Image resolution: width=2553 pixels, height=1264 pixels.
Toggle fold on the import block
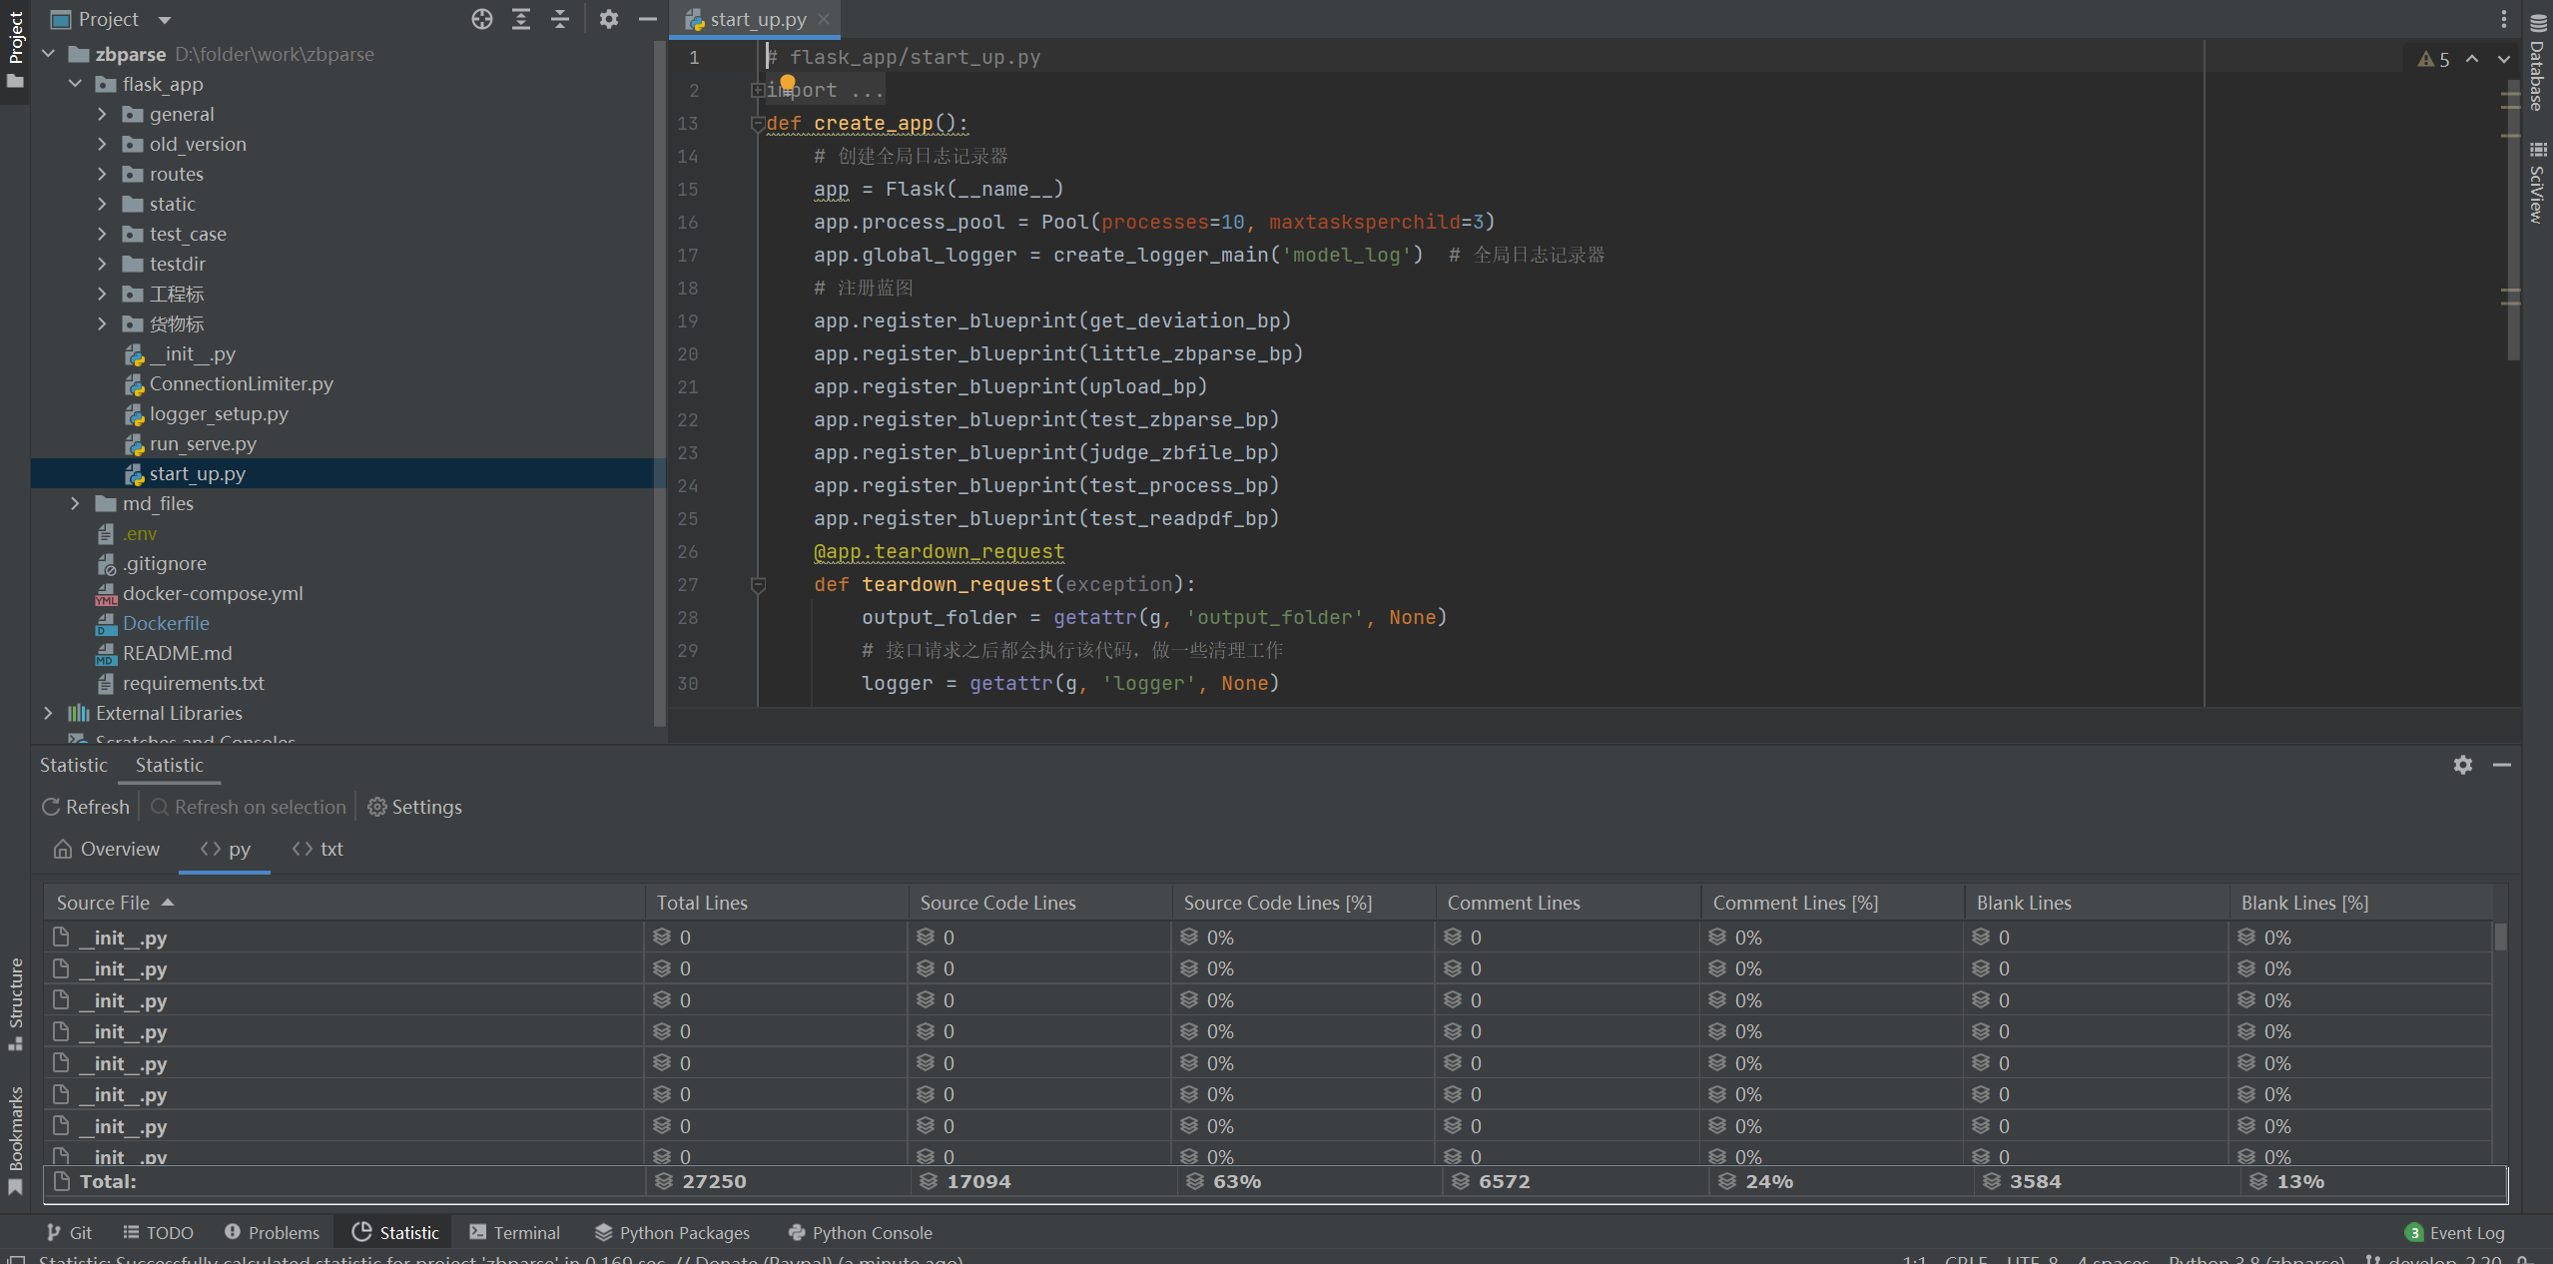click(758, 90)
